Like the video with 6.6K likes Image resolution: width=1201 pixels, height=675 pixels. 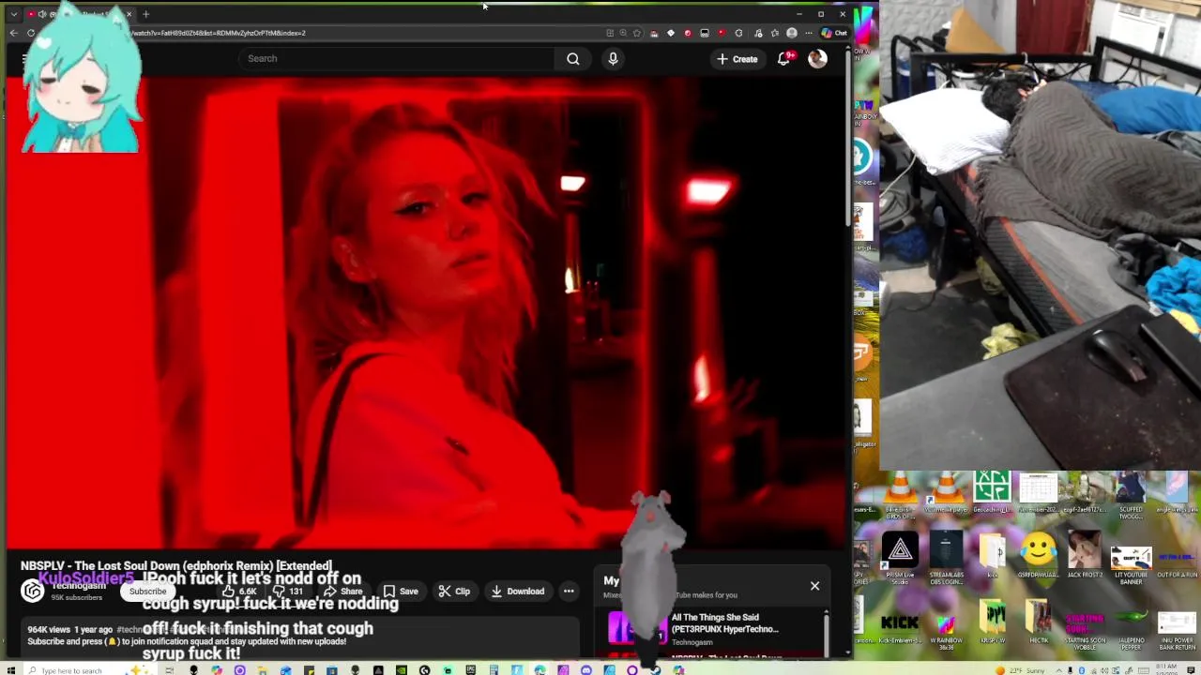240,592
